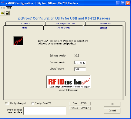Select the Timing tab
This screenshot has height=119, width=131.
[24, 28]
